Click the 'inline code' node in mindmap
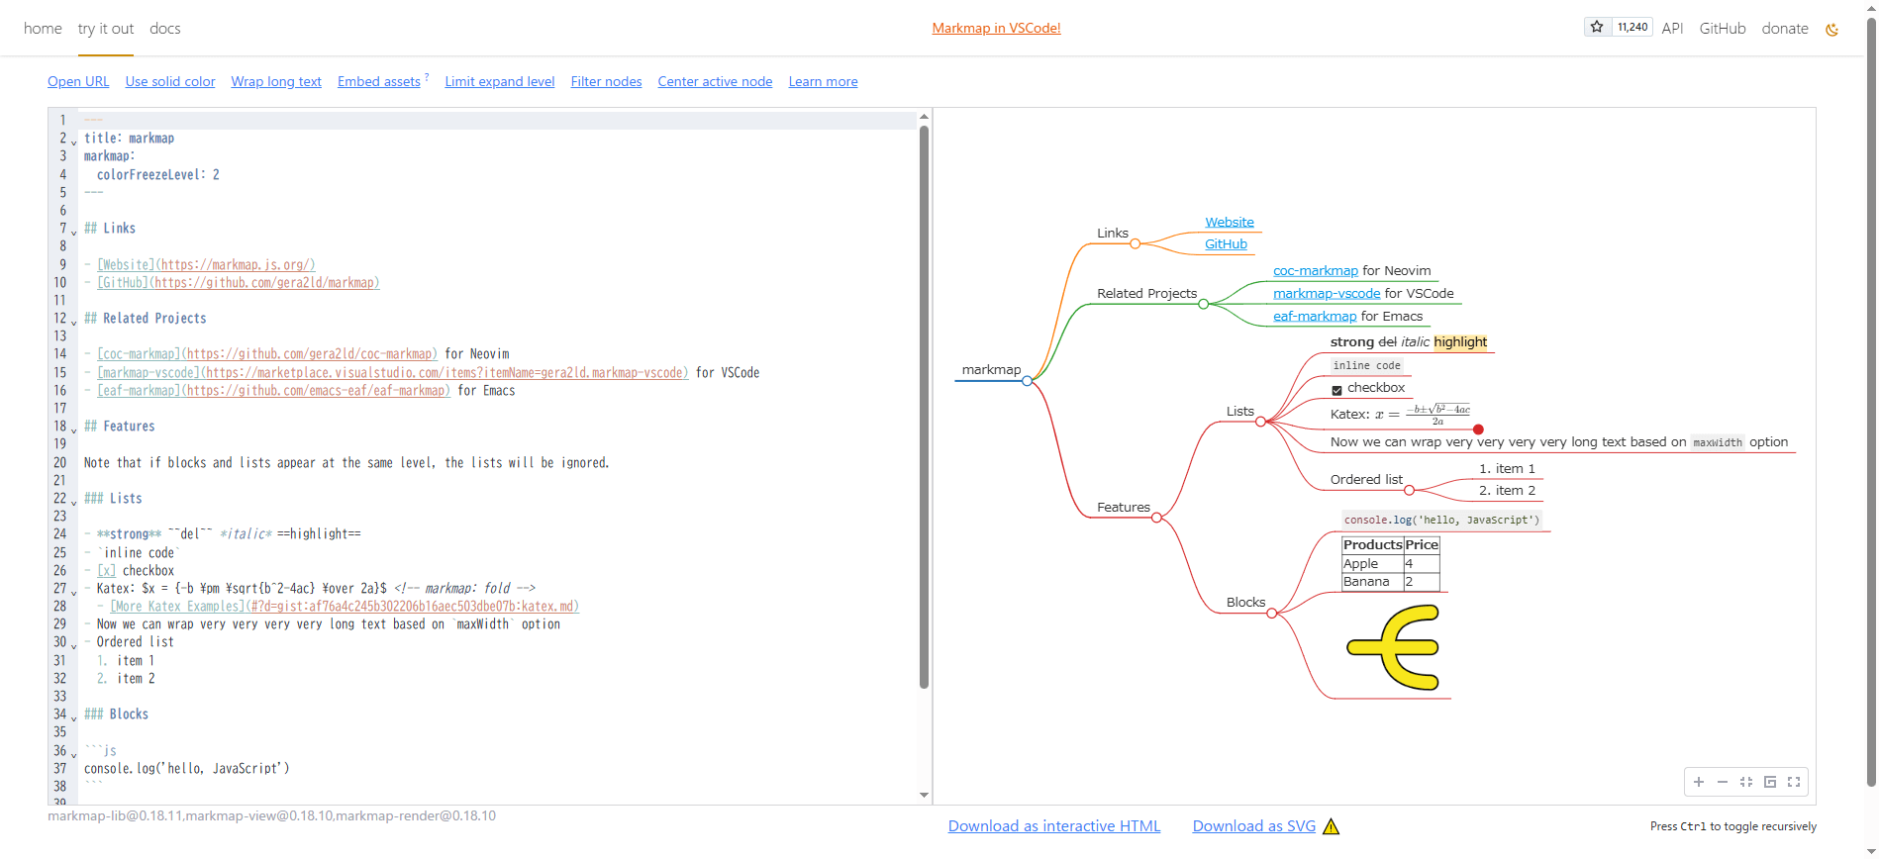The width and height of the screenshot is (1879, 859). tap(1366, 365)
